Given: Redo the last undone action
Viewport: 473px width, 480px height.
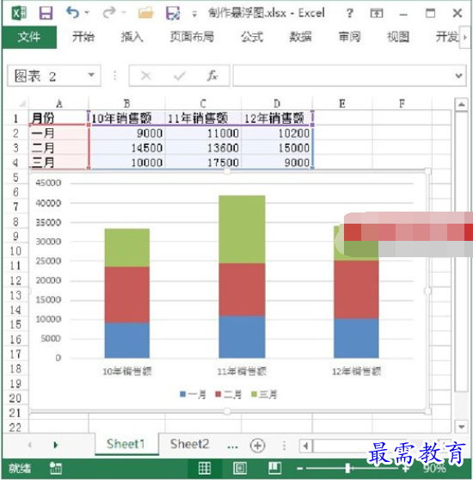Looking at the screenshot, I should point(108,13).
